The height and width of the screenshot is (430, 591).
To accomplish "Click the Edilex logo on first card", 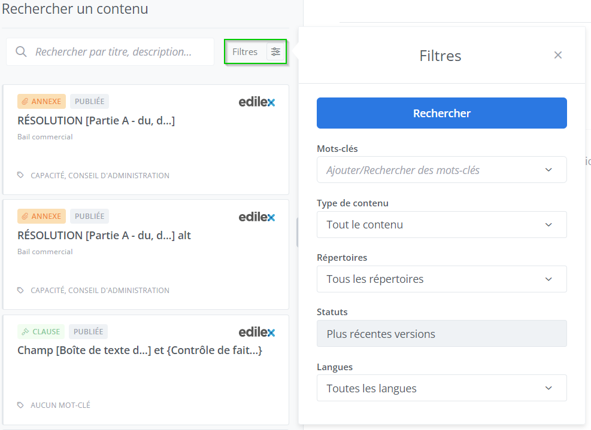I will click(257, 102).
